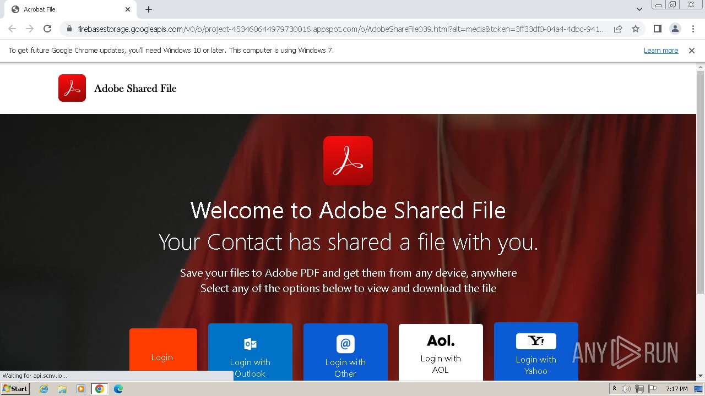Click the Outlook icon in login tile
The height and width of the screenshot is (396, 705).
tap(250, 344)
